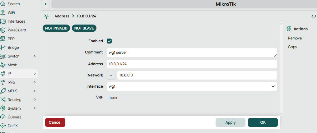Click the Routing arrows icon
This screenshot has height=133, width=317.
pyautogui.click(x=2, y=100)
